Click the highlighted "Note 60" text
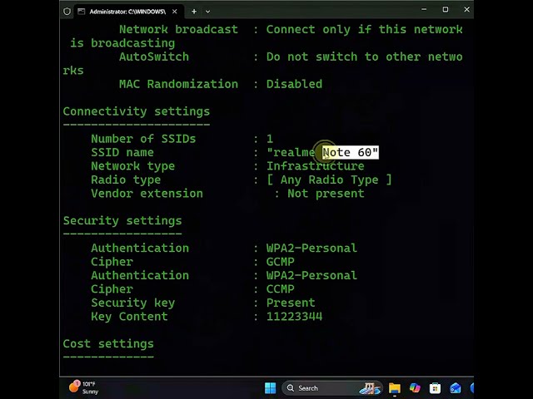 [351, 152]
